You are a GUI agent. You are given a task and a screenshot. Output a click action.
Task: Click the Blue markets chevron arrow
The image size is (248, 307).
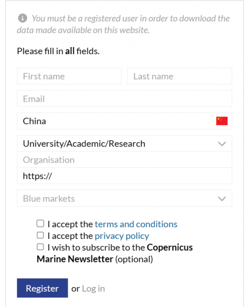[x=222, y=199]
